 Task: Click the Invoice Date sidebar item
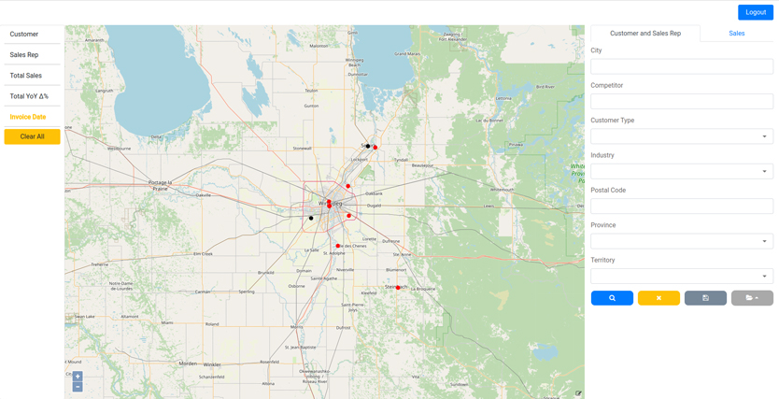28,117
